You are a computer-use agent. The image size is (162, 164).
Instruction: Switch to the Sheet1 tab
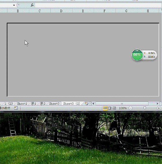[22, 104]
